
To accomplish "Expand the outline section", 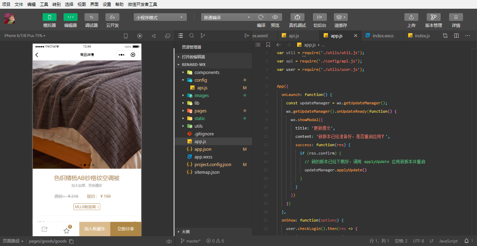I will pos(213,232).
